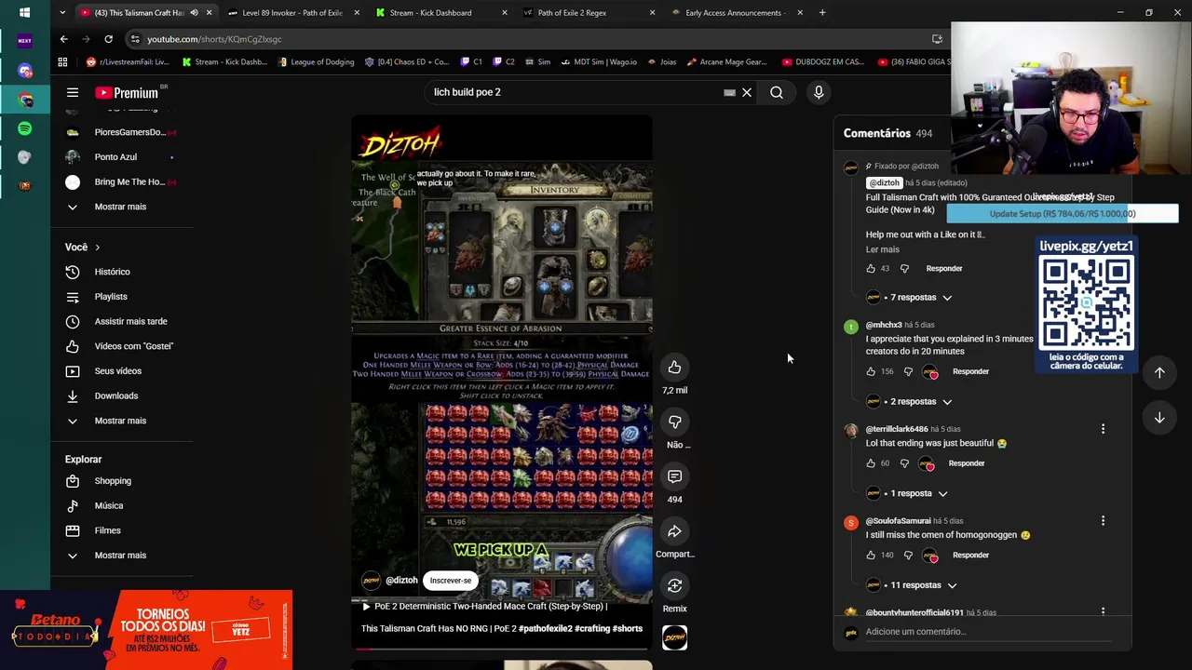Open options menu for @terrillclark6486 comment
Viewport: 1192px width, 670px height.
(x=1103, y=429)
